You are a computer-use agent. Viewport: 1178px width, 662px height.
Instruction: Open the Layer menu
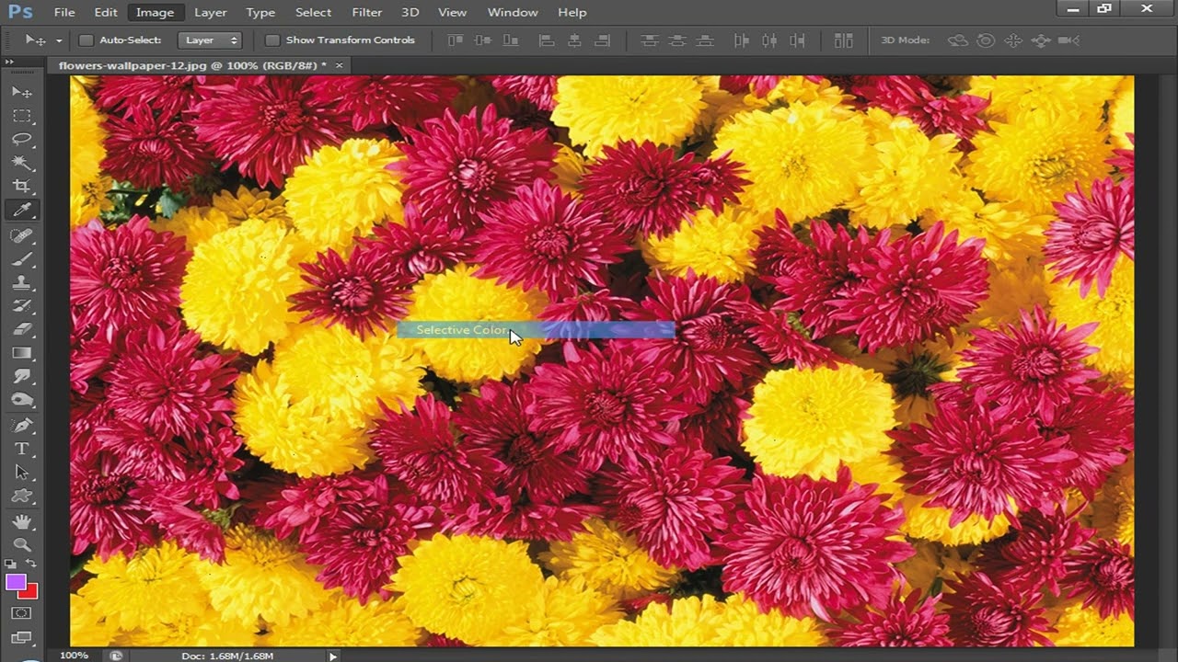click(210, 12)
